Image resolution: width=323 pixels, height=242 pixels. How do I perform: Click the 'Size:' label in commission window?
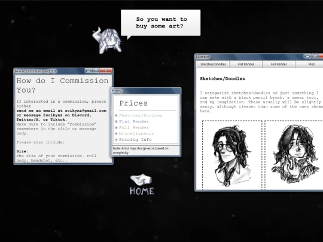(x=23, y=151)
